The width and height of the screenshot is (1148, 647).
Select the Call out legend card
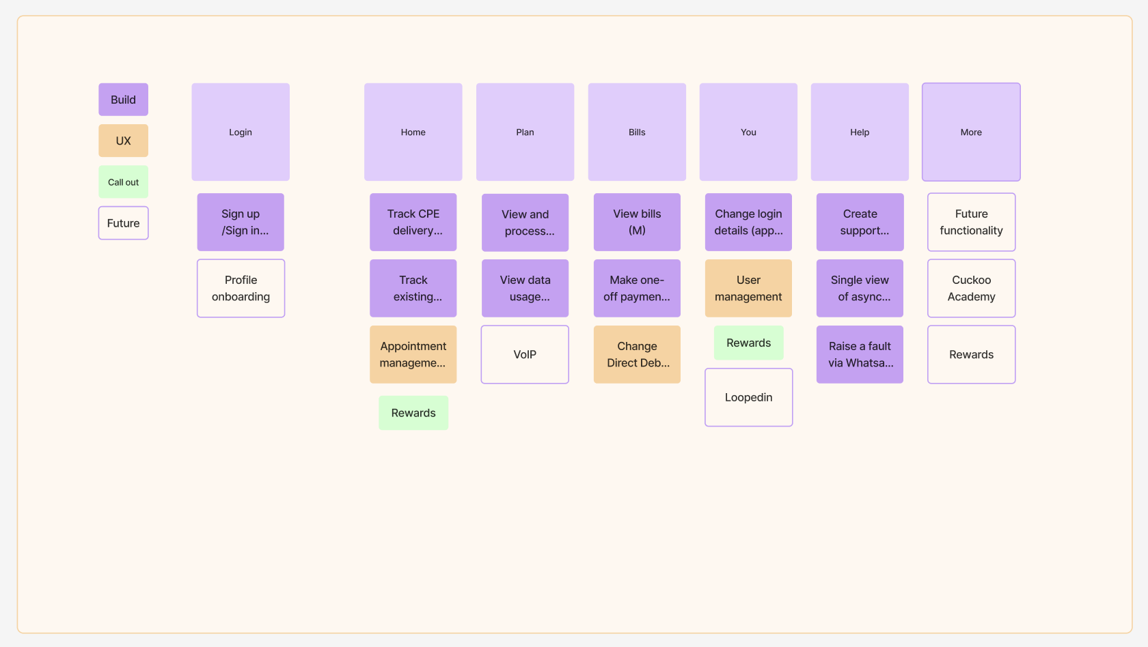pyautogui.click(x=123, y=182)
